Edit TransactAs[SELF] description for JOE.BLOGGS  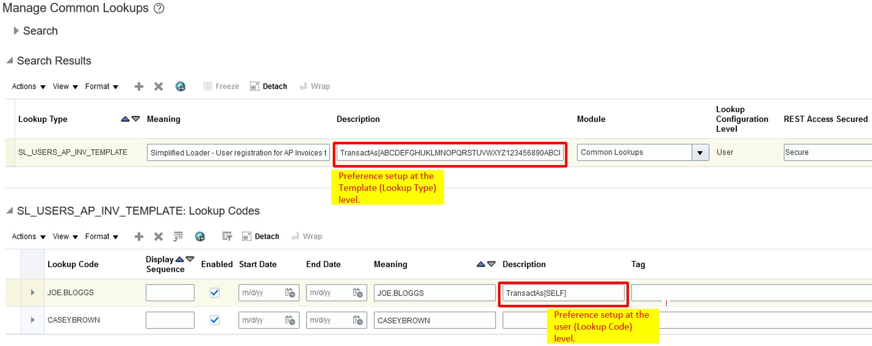click(563, 293)
